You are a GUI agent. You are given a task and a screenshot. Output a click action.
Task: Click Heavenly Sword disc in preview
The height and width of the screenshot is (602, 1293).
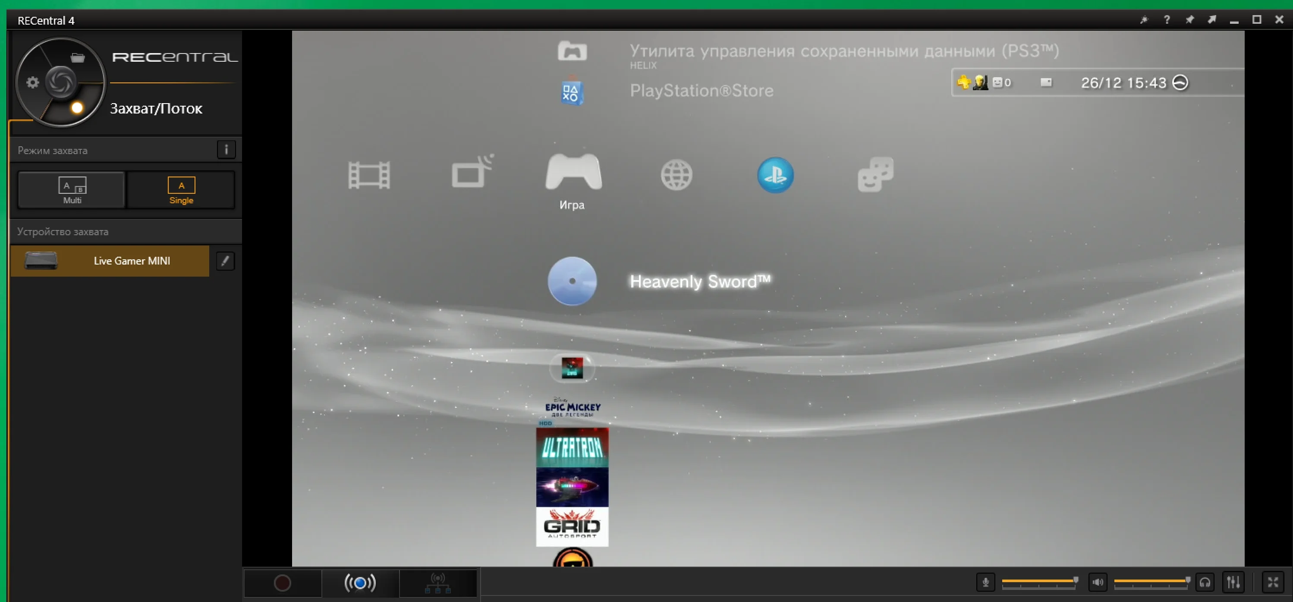tap(572, 281)
